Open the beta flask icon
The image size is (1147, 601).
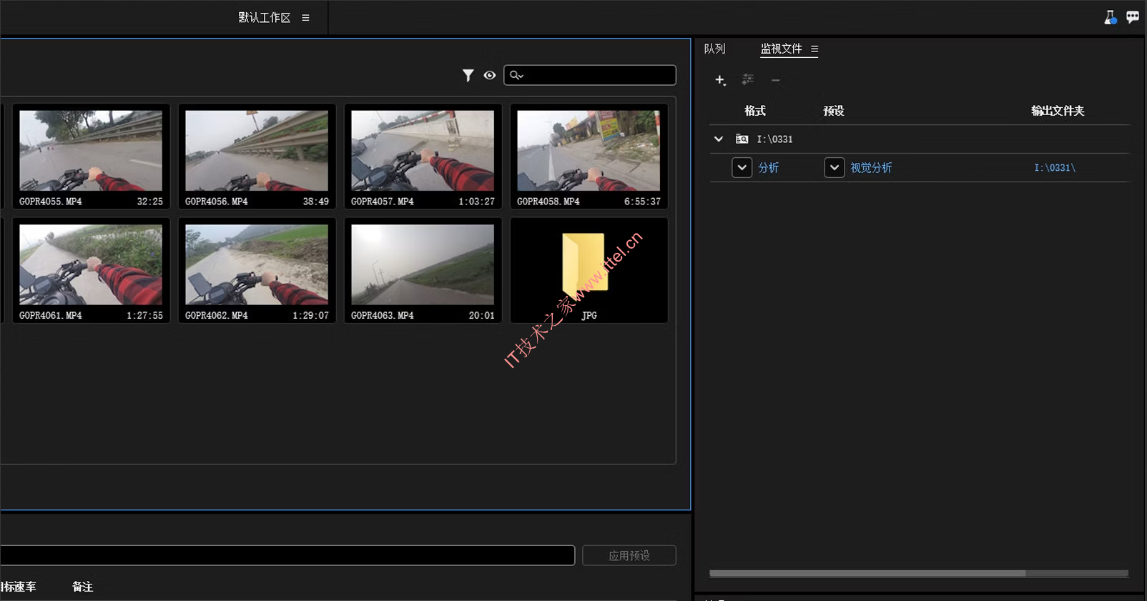pyautogui.click(x=1110, y=18)
